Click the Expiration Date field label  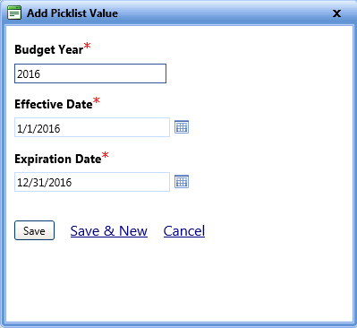click(58, 159)
